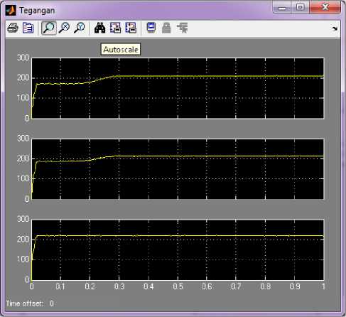346x317 pixels.
Task: Select the Zoom X-axis tool
Action: point(64,28)
